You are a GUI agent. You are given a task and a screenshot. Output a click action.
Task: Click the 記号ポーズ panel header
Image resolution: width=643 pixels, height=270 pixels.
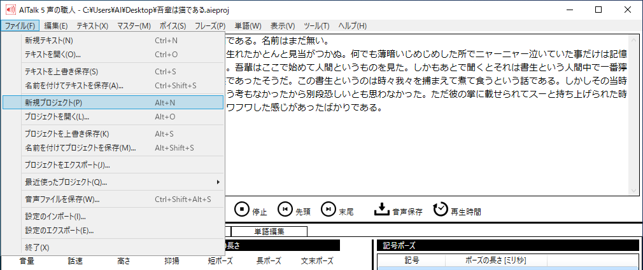[508, 245]
